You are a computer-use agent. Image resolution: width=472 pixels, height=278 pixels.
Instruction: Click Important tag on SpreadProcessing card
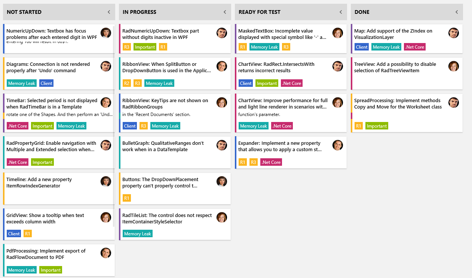coord(377,126)
